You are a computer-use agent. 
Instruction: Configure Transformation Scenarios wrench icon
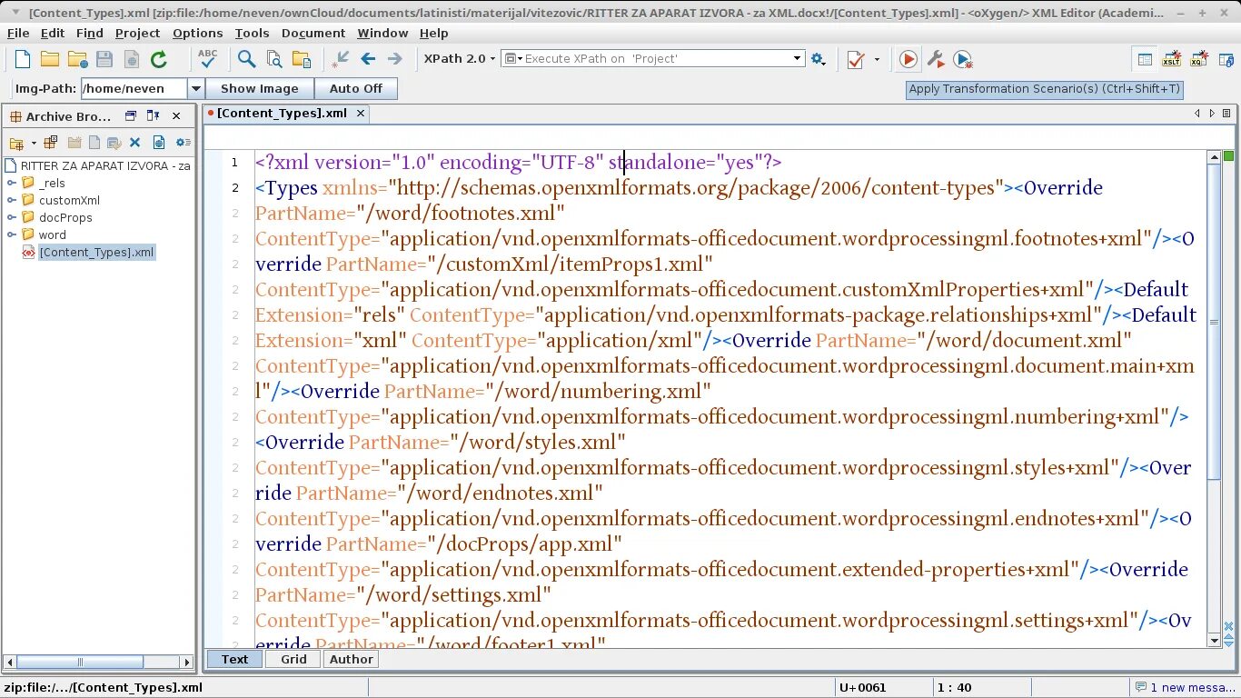pos(935,59)
